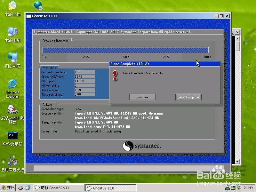The height and width of the screenshot is (192, 256).
Task: Click the drive icon in quick launch
Action: [21, 188]
